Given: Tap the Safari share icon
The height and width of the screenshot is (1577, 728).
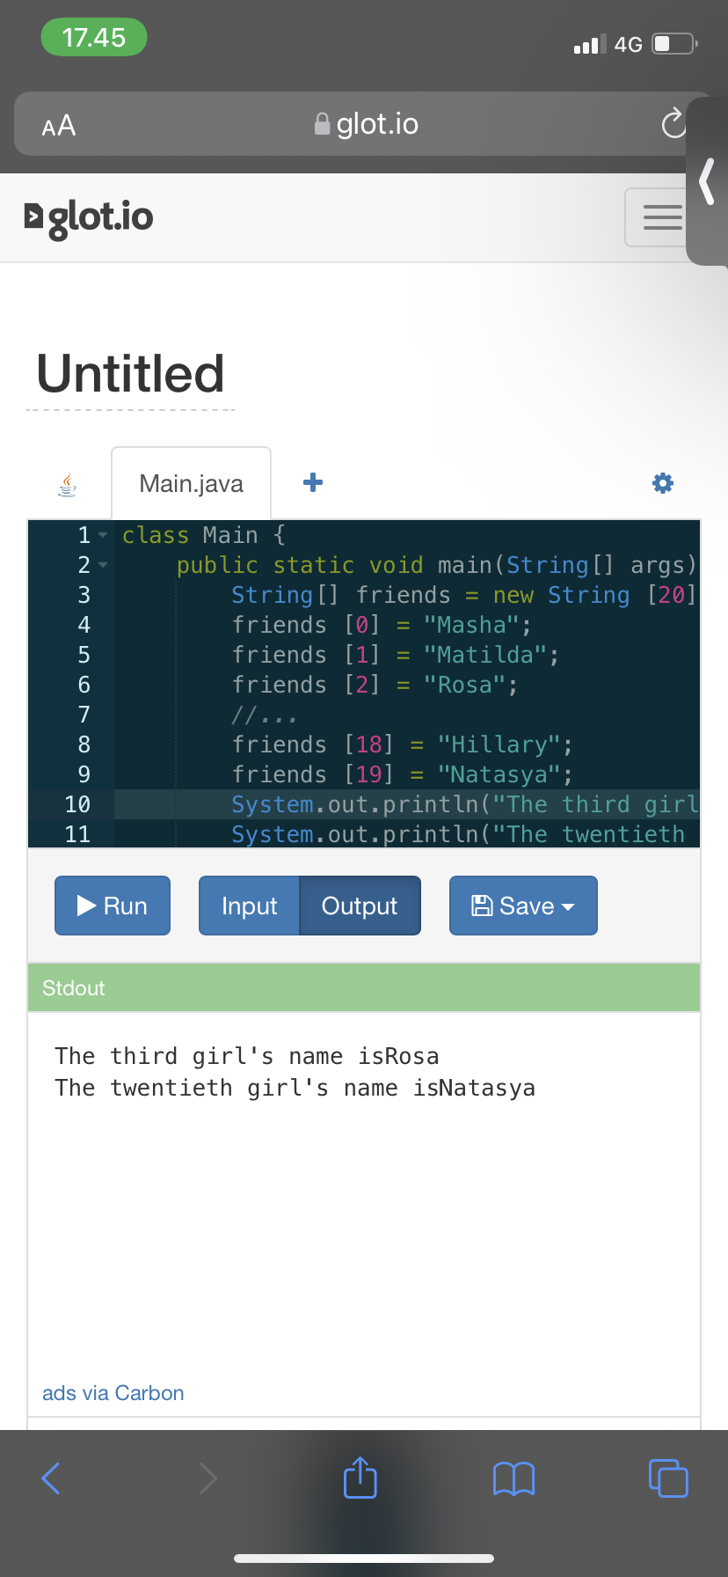Looking at the screenshot, I should pyautogui.click(x=360, y=1478).
